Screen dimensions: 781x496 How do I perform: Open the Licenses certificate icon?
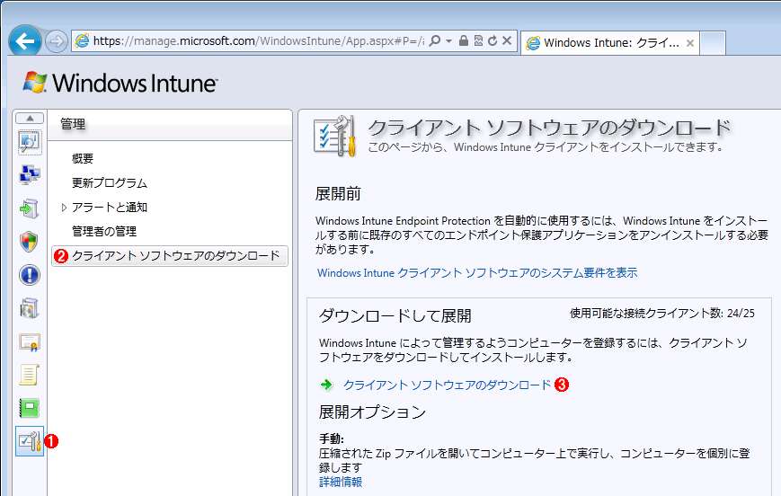click(30, 341)
